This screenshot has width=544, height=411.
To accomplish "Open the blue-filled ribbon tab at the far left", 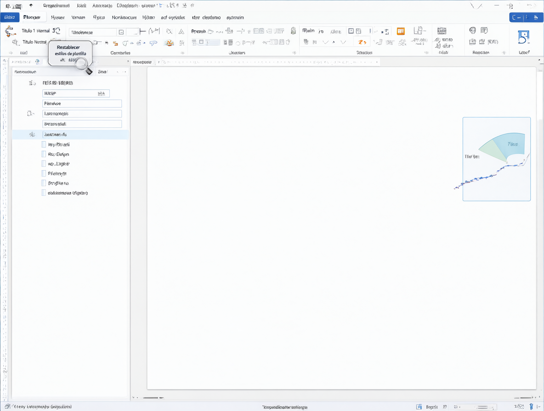I will (x=10, y=17).
